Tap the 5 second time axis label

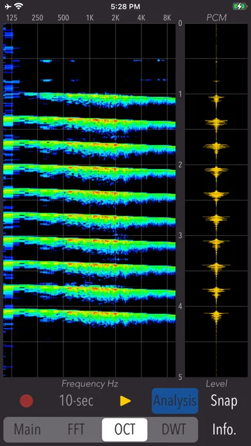click(x=180, y=377)
